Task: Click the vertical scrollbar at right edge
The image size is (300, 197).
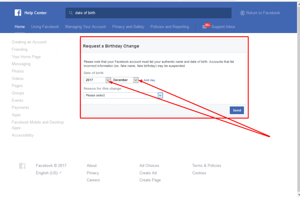Action: tap(298, 99)
